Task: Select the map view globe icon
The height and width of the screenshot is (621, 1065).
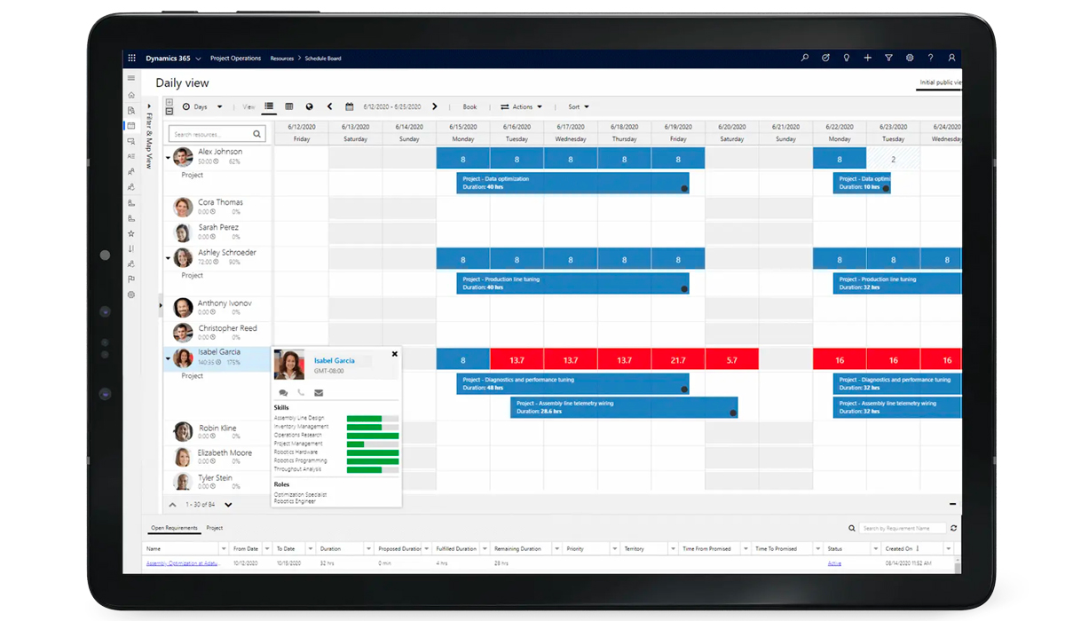Action: click(309, 106)
